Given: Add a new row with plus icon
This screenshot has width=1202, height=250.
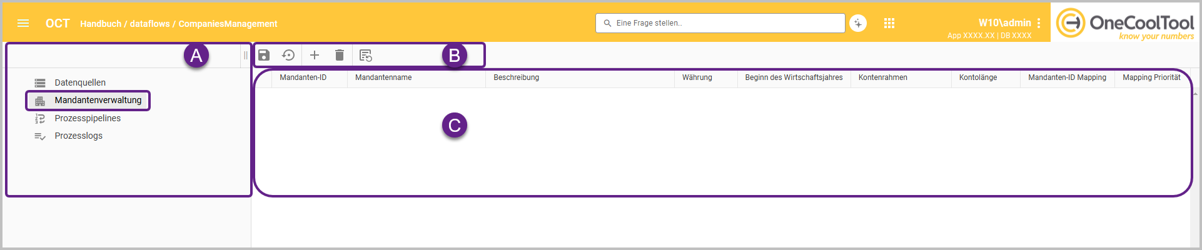Looking at the screenshot, I should (x=315, y=55).
